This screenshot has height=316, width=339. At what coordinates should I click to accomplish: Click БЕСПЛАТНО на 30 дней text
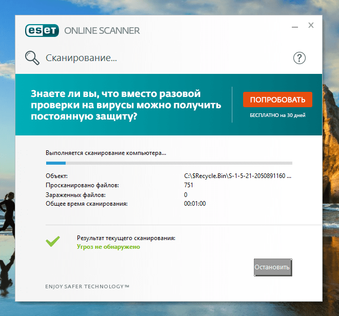pos(277,115)
